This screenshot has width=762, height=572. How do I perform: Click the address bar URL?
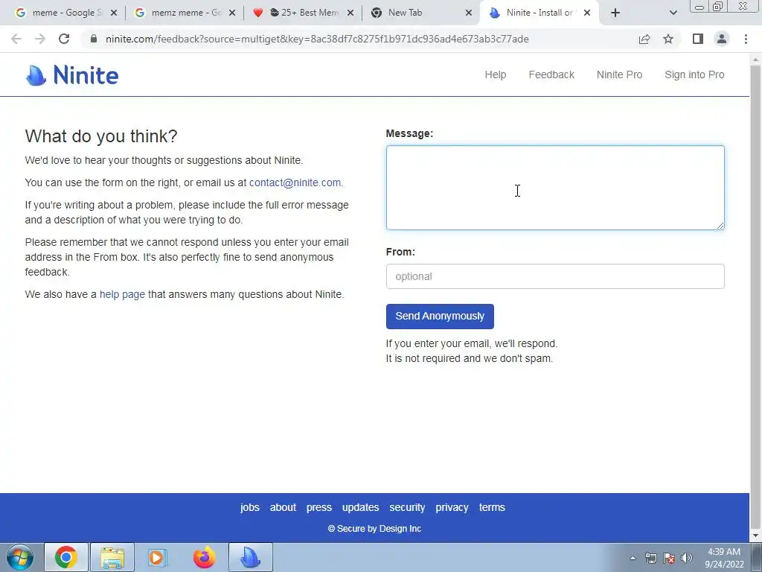tap(317, 39)
